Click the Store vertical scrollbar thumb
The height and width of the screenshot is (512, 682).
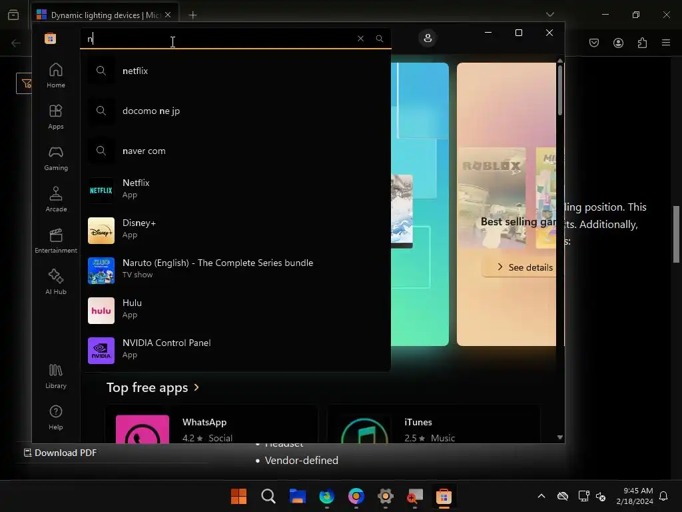coord(560,89)
